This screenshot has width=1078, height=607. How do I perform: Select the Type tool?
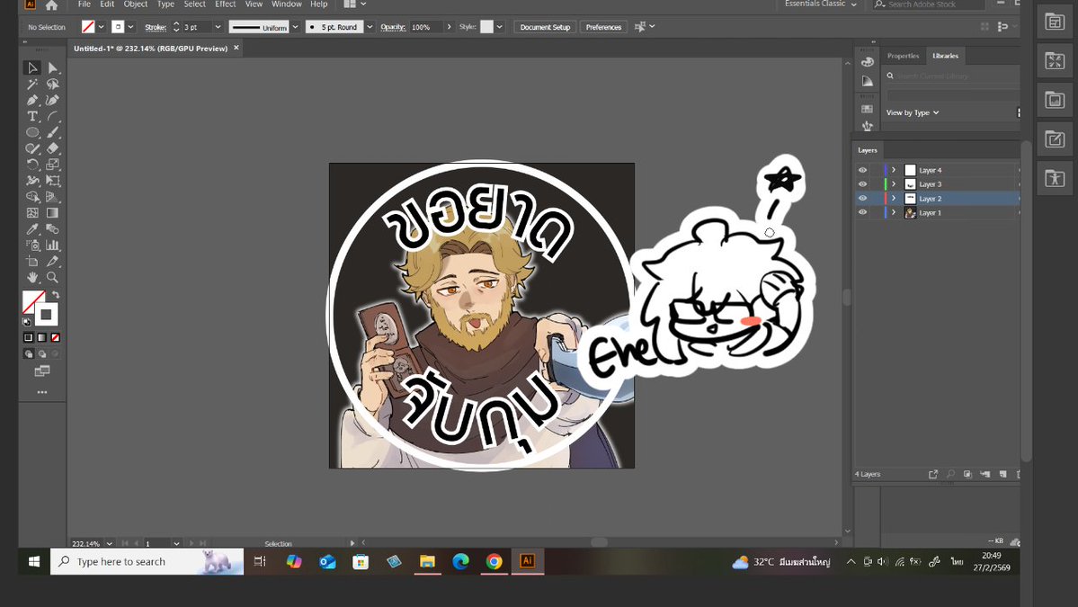pyautogui.click(x=31, y=116)
